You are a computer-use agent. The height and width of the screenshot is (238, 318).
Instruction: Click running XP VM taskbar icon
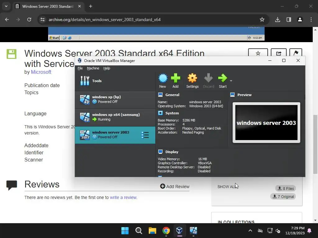193,231
